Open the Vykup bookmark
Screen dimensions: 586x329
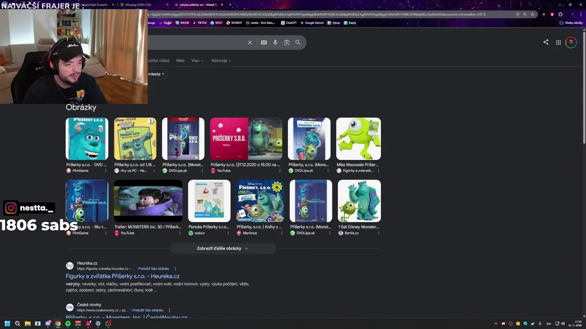click(334, 22)
